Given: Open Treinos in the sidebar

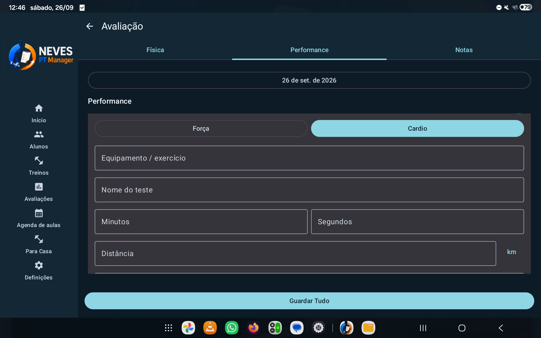Looking at the screenshot, I should (x=39, y=166).
